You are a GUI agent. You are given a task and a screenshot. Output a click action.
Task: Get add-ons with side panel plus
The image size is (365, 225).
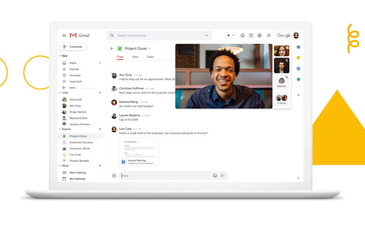(299, 95)
